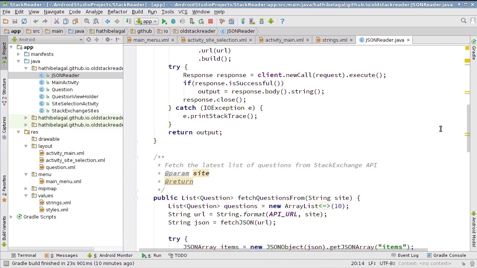
Task: Toggle tool window buttons icon in status bar corner
Action: click(6, 264)
